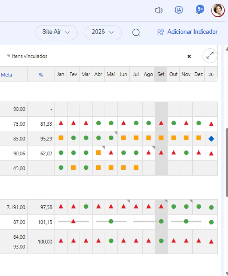
Task: Expand the table to fullscreen
Action: click(x=210, y=56)
